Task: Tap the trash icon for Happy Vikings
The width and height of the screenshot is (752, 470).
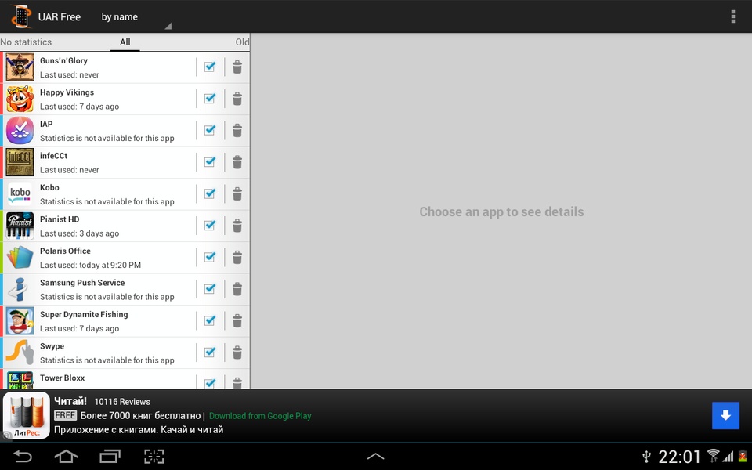Action: coord(237,99)
